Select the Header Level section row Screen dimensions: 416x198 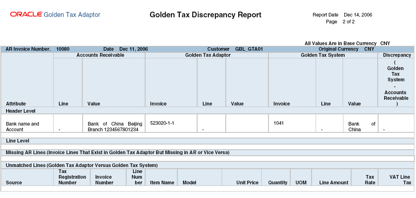tap(207, 111)
